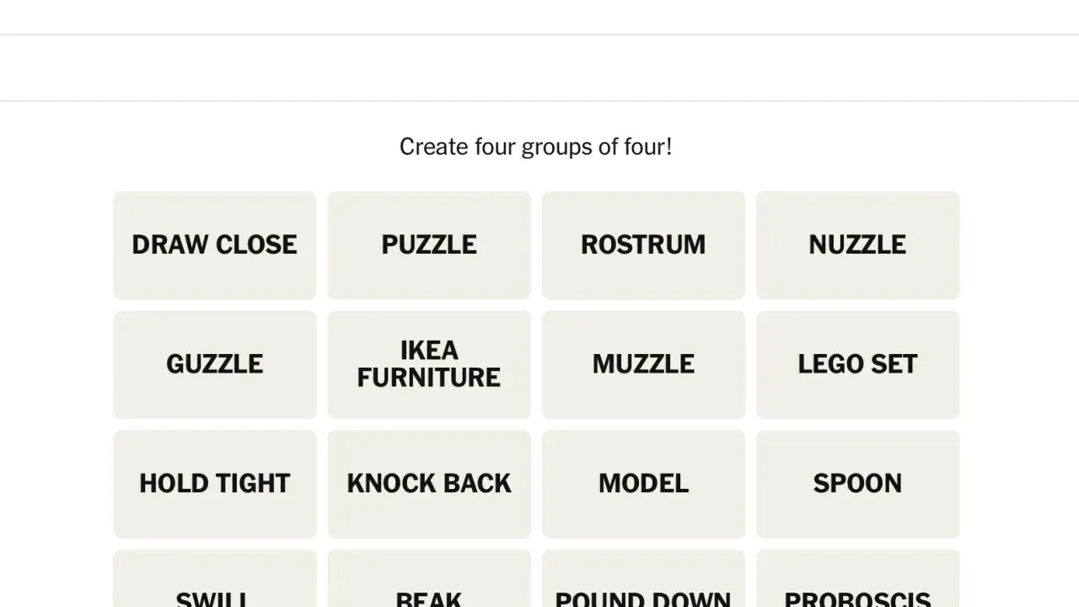Select the KNOCK BACK tile
1079x607 pixels.
point(429,484)
